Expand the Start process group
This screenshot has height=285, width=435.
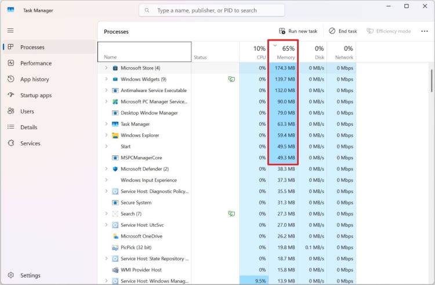tap(106, 147)
